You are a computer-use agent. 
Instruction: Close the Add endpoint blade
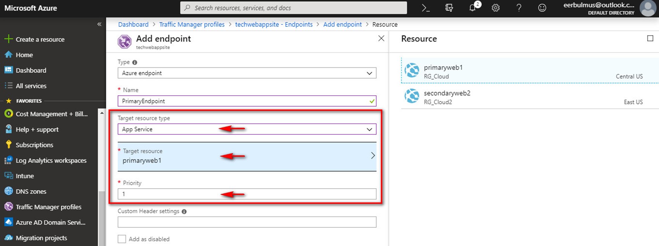point(381,38)
